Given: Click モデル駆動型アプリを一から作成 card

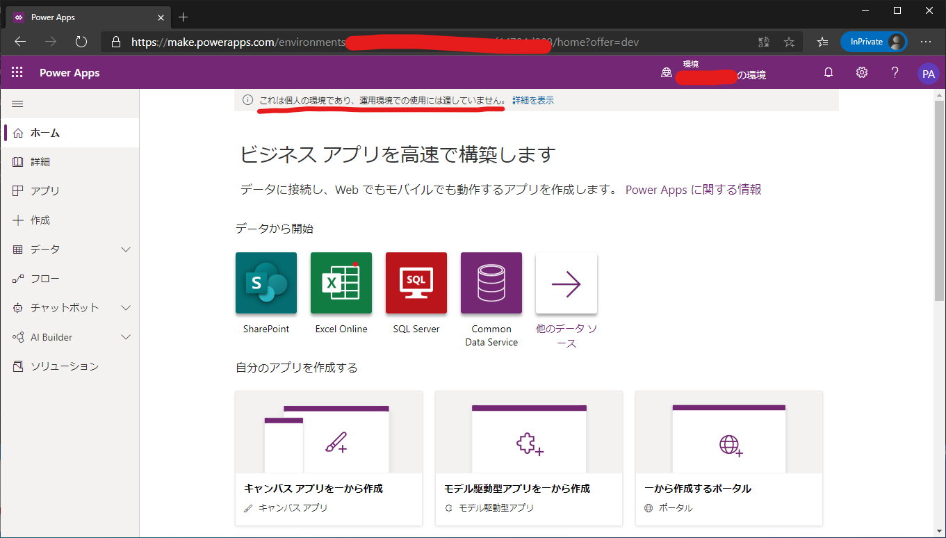Looking at the screenshot, I should click(529, 458).
